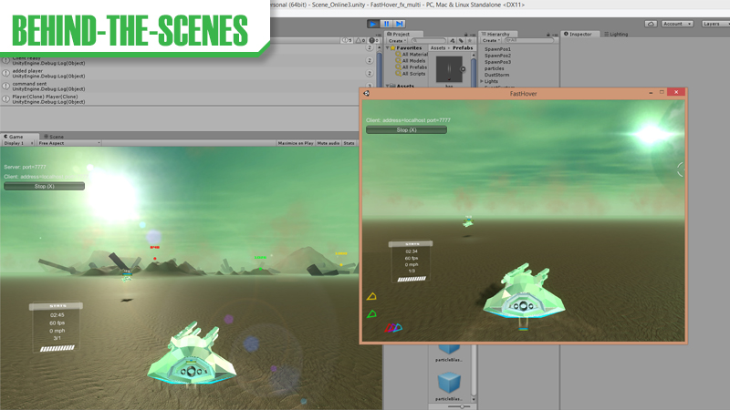
Task: Select the All Prefabs favorite search
Action: [x=415, y=67]
